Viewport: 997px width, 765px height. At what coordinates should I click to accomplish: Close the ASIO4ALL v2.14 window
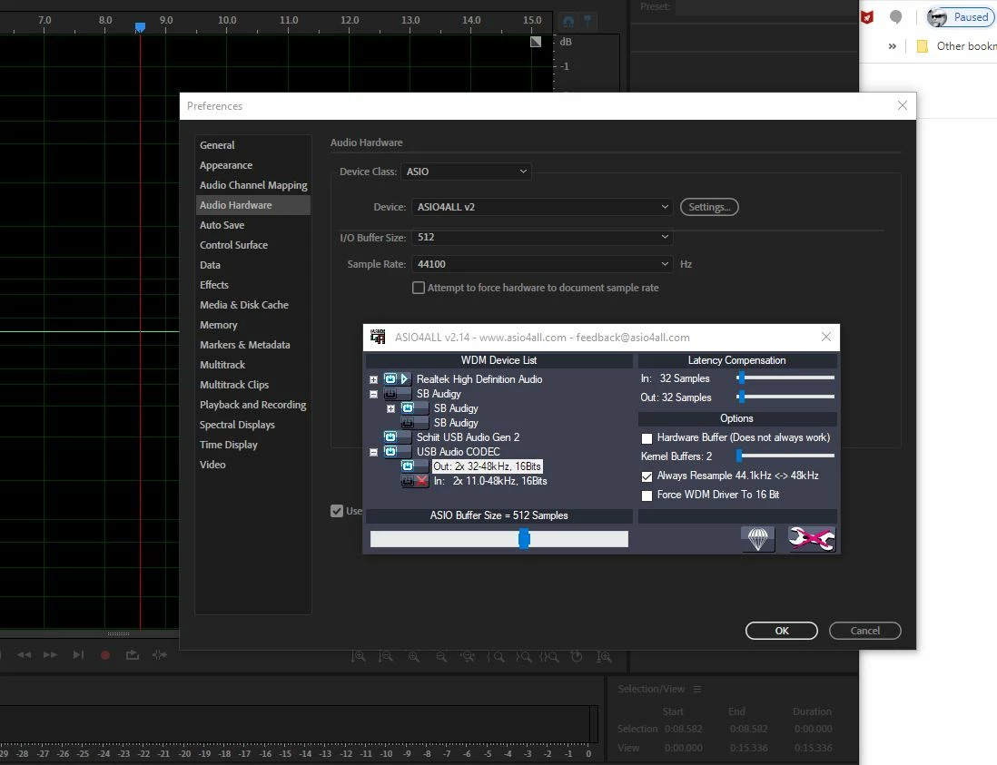point(826,337)
